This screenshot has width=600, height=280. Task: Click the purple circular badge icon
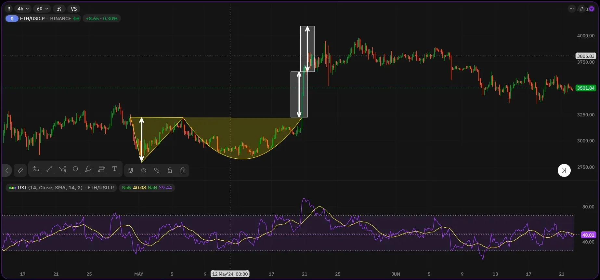pyautogui.click(x=592, y=9)
